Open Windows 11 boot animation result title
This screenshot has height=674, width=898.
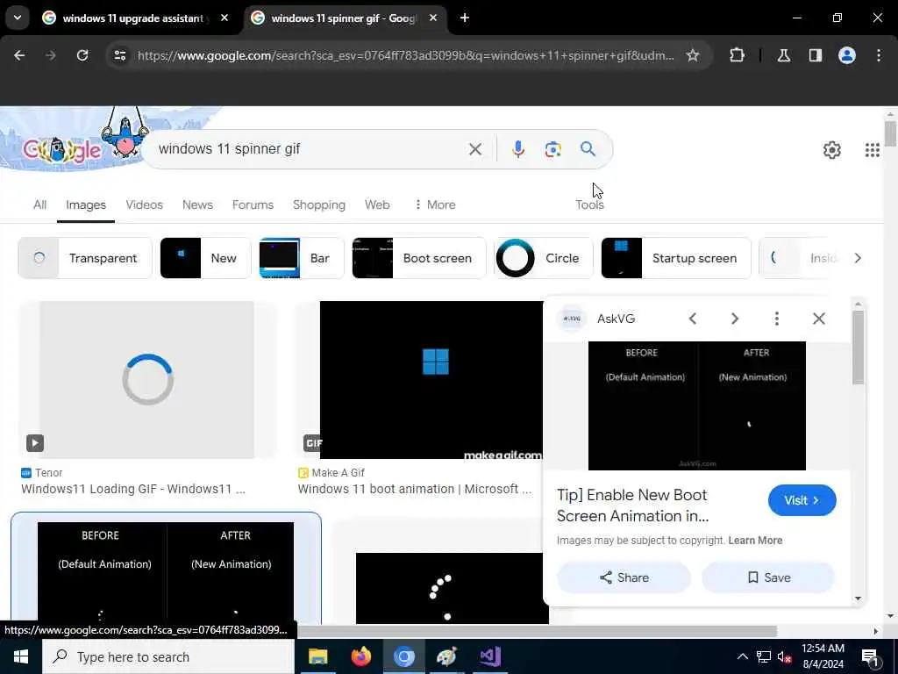point(415,489)
